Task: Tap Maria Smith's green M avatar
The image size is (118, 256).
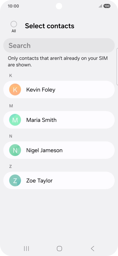Action: [15, 120]
